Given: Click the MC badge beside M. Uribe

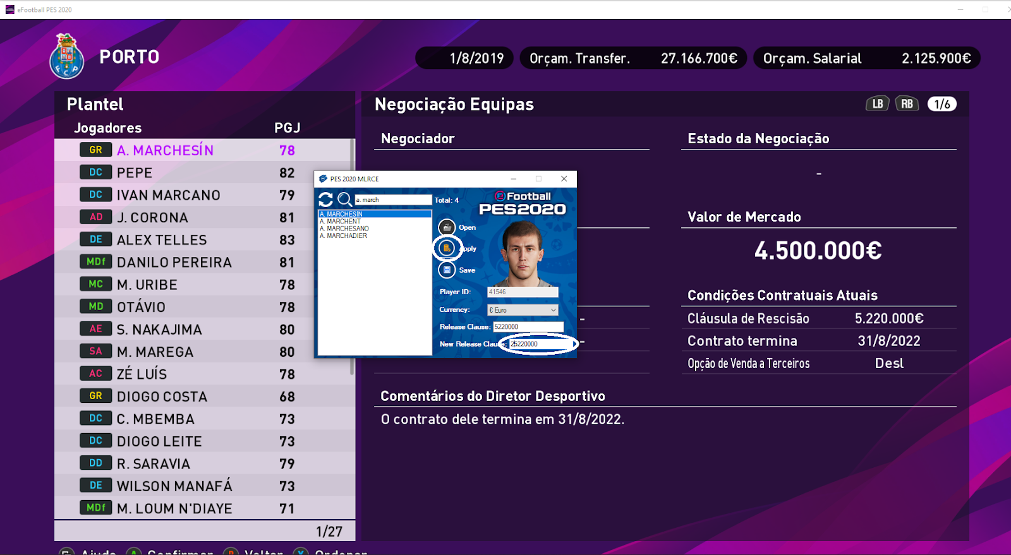Looking at the screenshot, I should point(96,283).
